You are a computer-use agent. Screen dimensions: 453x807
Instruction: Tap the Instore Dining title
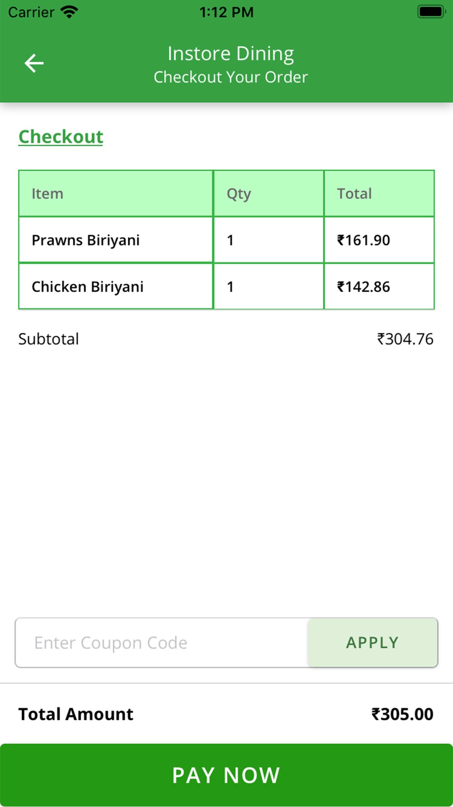[x=231, y=54]
